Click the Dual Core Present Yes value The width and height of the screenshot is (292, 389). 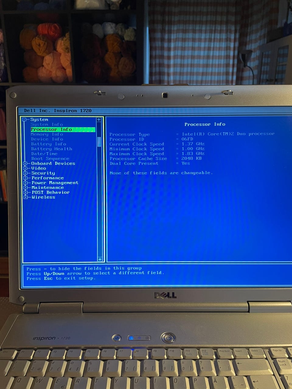[x=186, y=163]
